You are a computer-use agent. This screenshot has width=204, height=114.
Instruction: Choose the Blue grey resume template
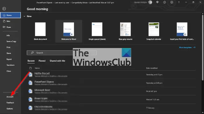125,31
